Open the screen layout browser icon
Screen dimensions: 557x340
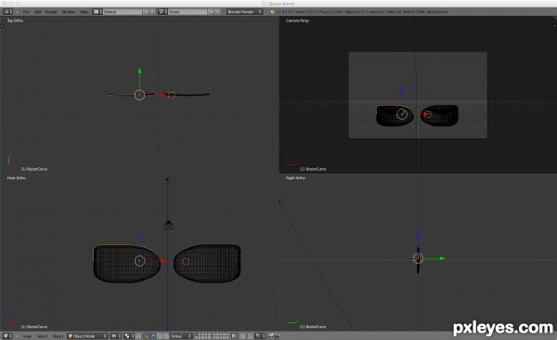(97, 12)
